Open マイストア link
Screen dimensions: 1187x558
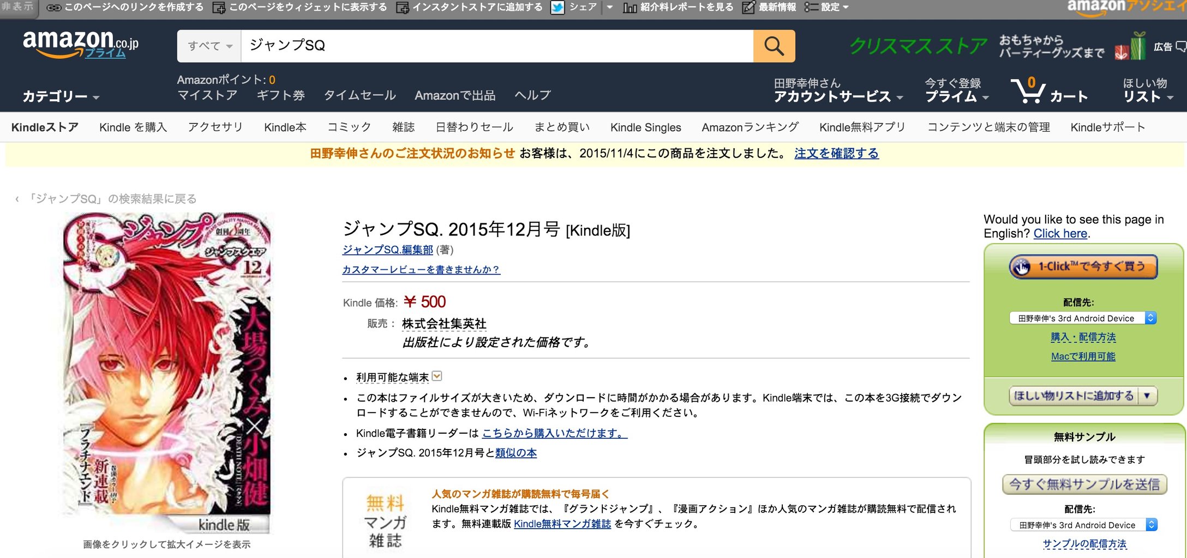(x=207, y=95)
